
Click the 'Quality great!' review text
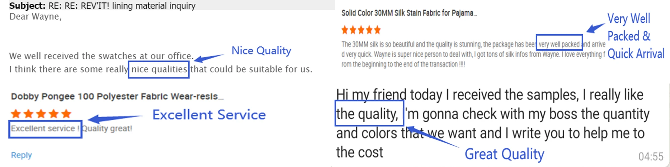[107, 129]
